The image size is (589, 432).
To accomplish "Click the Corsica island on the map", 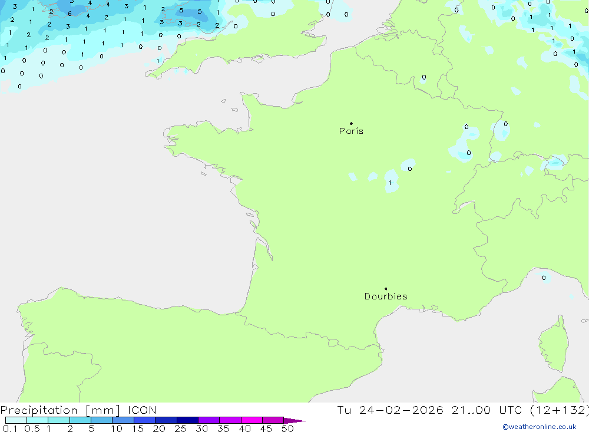I will point(554,344).
